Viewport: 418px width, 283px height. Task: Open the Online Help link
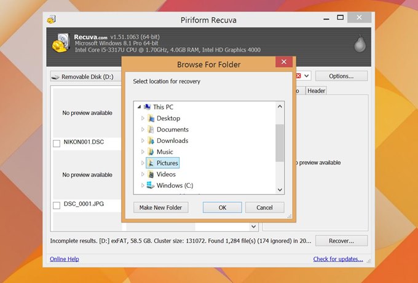65,259
